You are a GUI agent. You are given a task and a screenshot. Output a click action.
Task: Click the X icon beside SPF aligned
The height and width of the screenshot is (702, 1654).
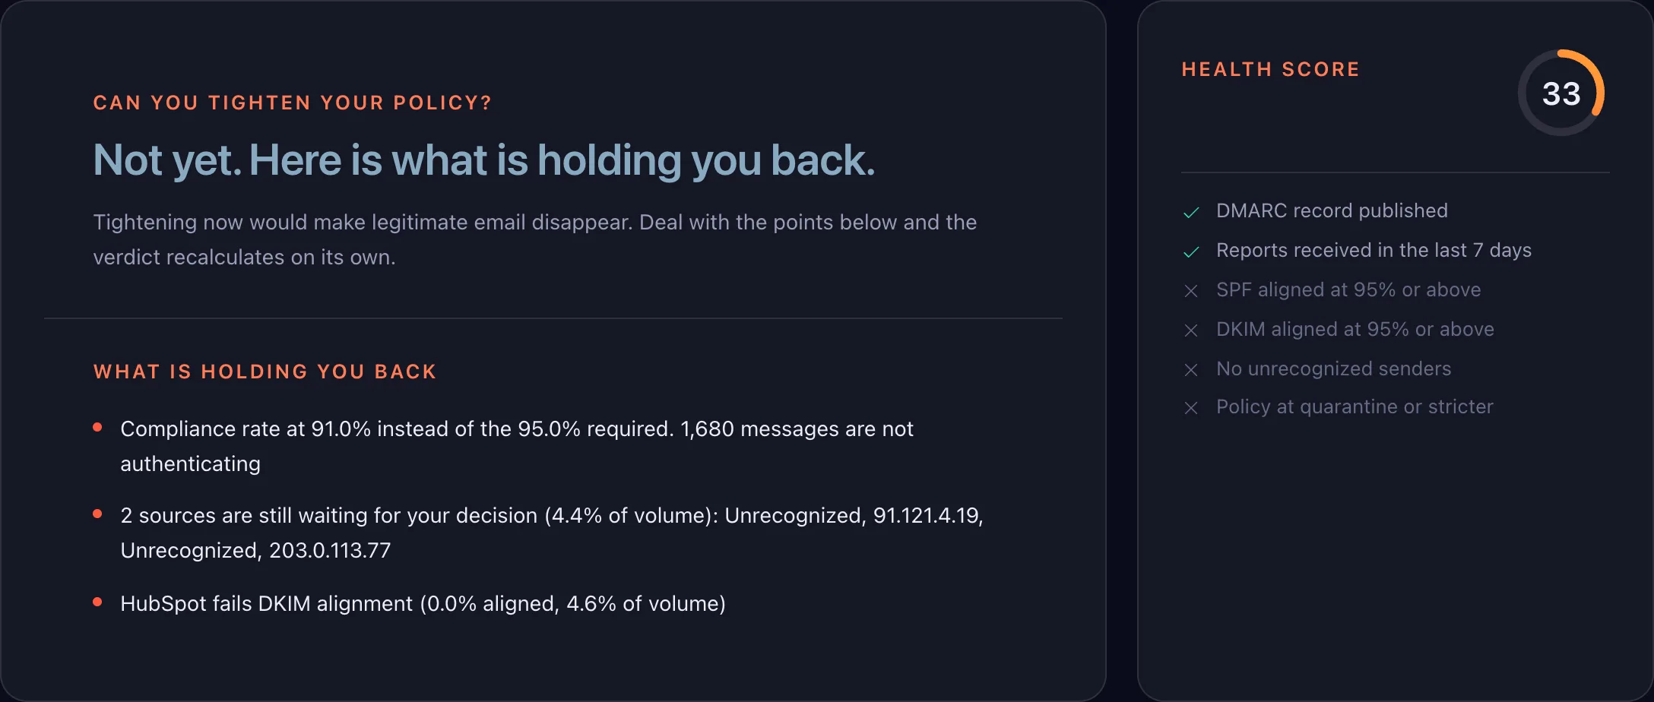pyautogui.click(x=1191, y=291)
